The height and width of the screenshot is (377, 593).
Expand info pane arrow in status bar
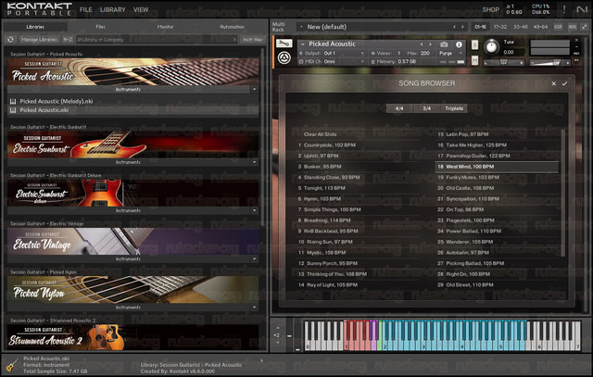[x=261, y=360]
